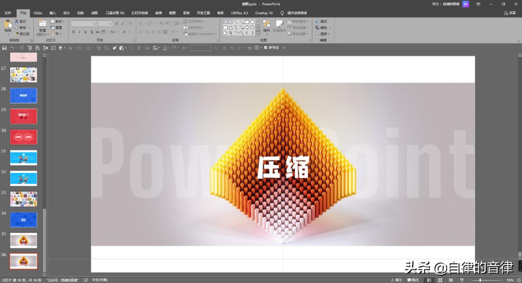This screenshot has width=522, height=283.
Task: Click the Redo icon in quick toolbar
Action: (x=22, y=48)
